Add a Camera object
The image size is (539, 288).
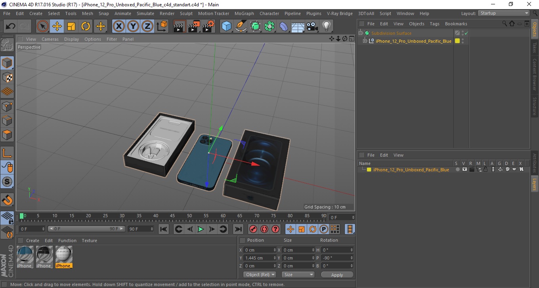click(x=312, y=27)
